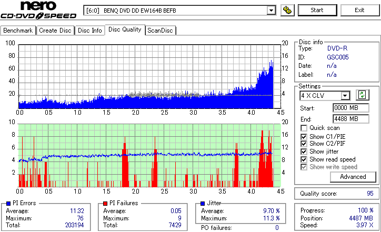The image size is (381, 232).
Task: Click the PI Failures average 0.05 value
Action: pyautogui.click(x=176, y=211)
